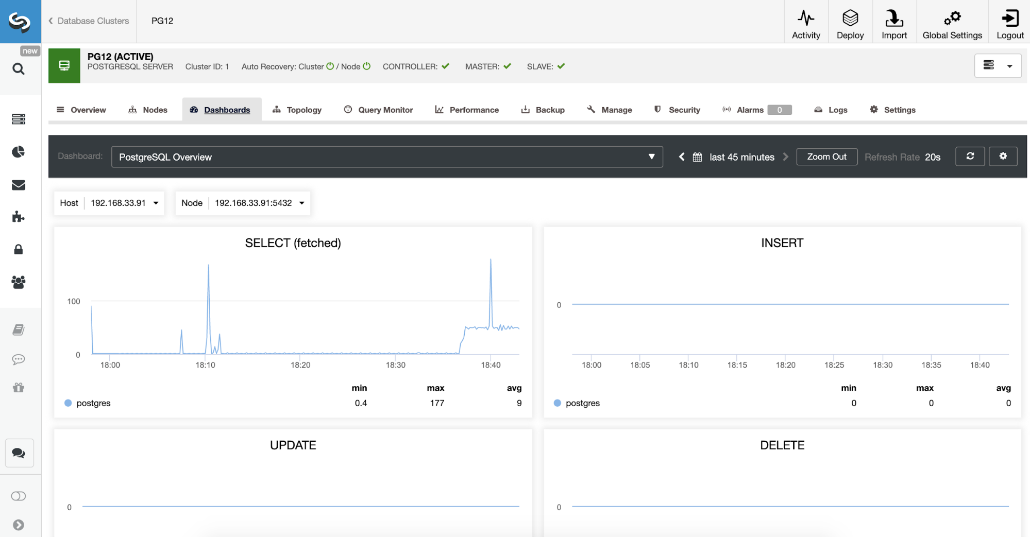The width and height of the screenshot is (1030, 537).
Task: Open the padlock key management icon
Action: (x=19, y=249)
